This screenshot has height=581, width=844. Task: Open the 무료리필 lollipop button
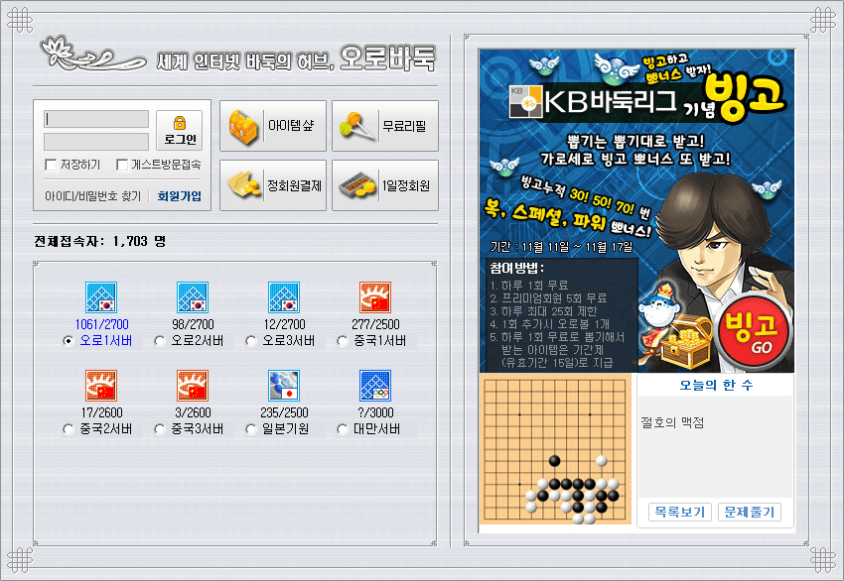385,126
